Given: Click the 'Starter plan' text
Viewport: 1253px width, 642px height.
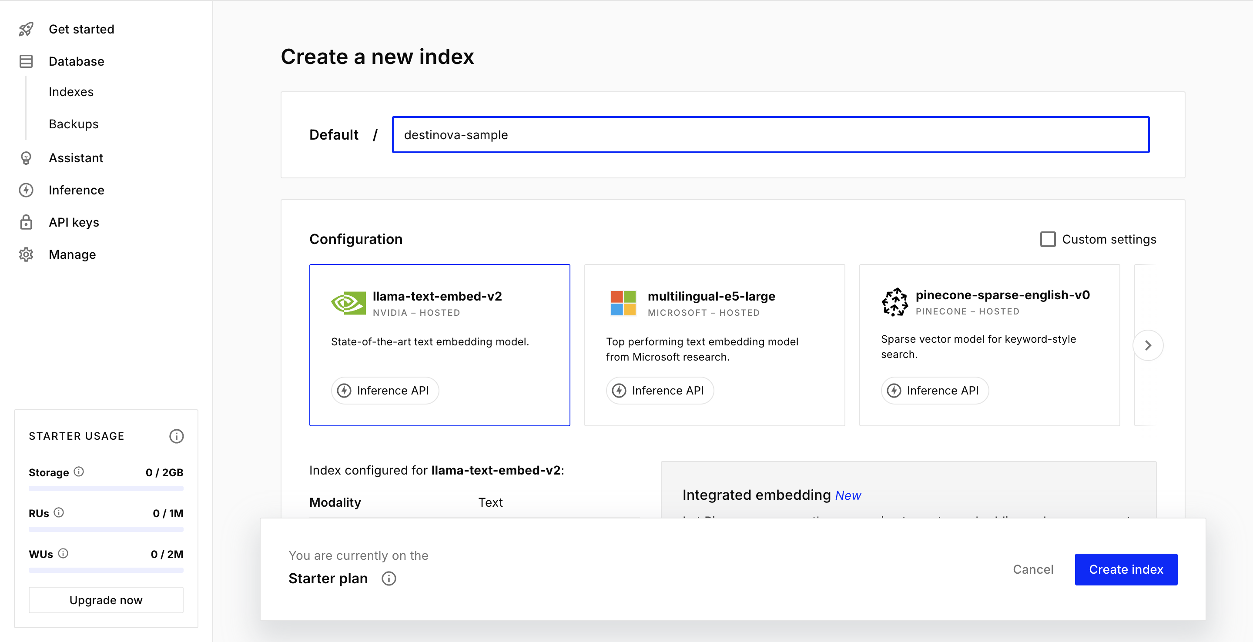Looking at the screenshot, I should pos(328,578).
